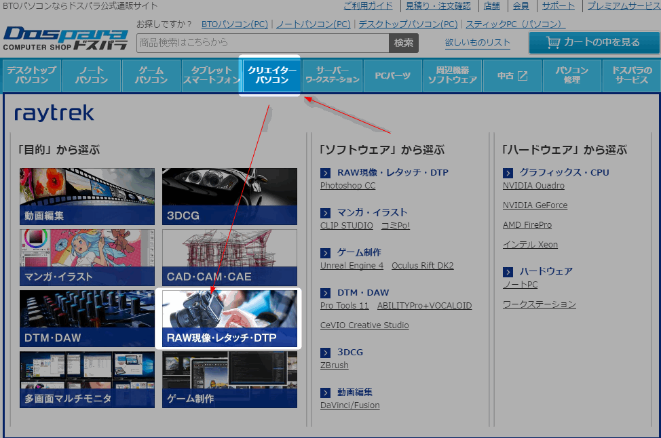Click the arrow icon beside 3DCG heading
Screen dimensions: 661x438
[x=325, y=353]
